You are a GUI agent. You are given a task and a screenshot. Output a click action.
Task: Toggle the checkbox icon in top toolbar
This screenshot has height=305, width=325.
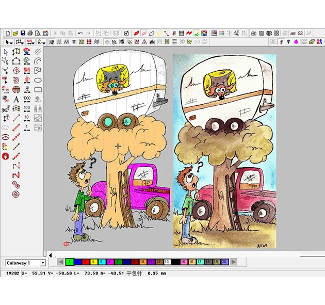126,33
